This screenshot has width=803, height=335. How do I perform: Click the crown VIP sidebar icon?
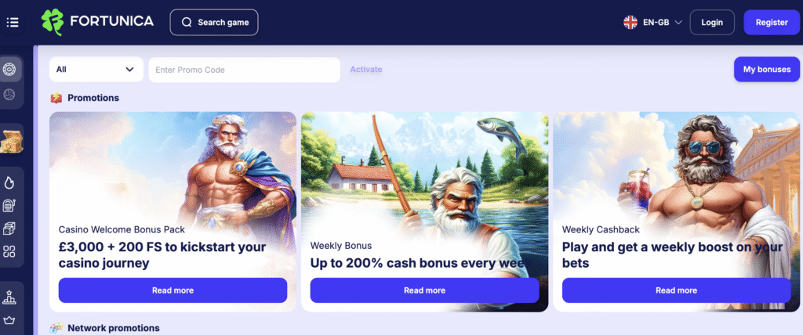click(9, 321)
